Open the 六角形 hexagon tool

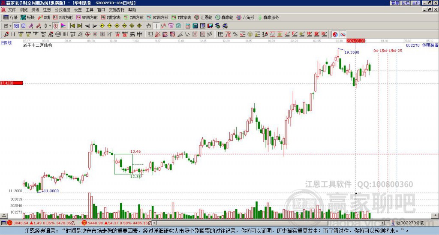click(245, 17)
